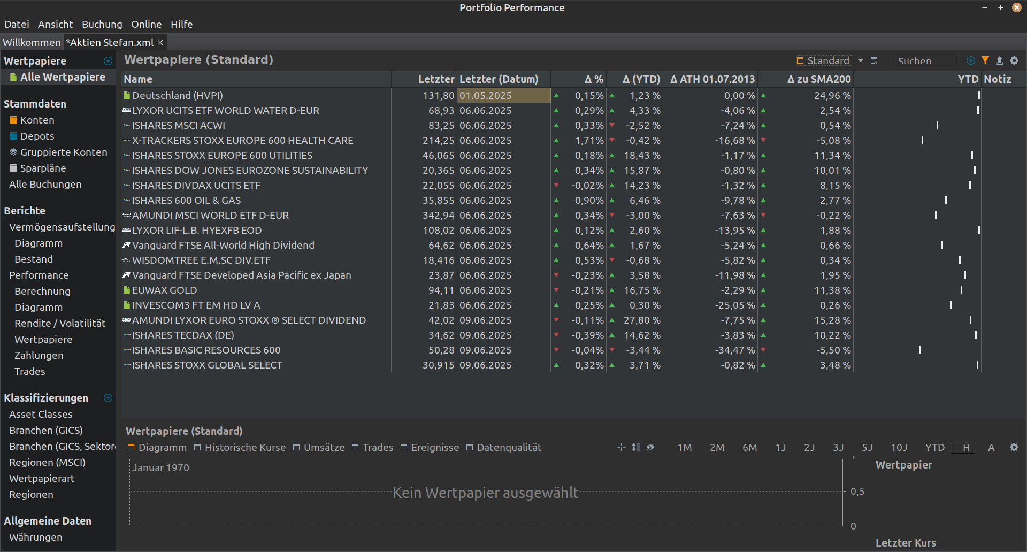Add a new security via Wertpapiere plus icon
This screenshot has height=552, width=1027.
[x=108, y=61]
